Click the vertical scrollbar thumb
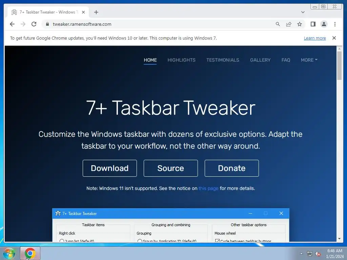 coord(339,66)
